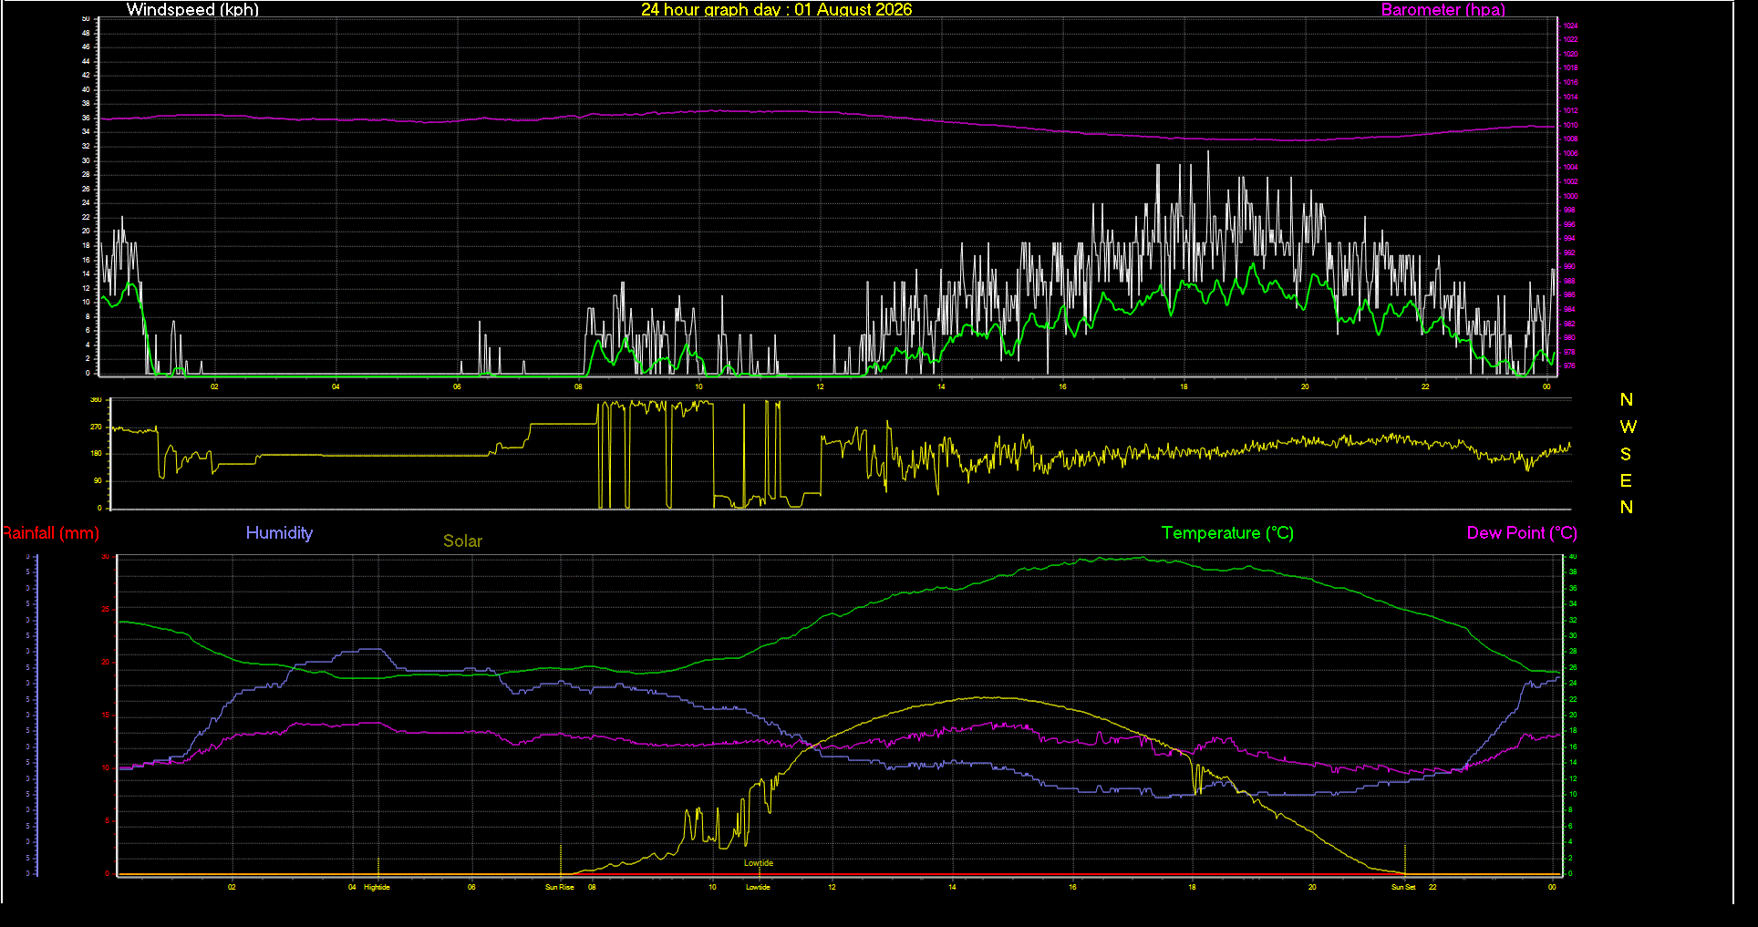Screen dimensions: 1758x927
Task: Click the '270' wind direction axis value
Action: coord(96,427)
